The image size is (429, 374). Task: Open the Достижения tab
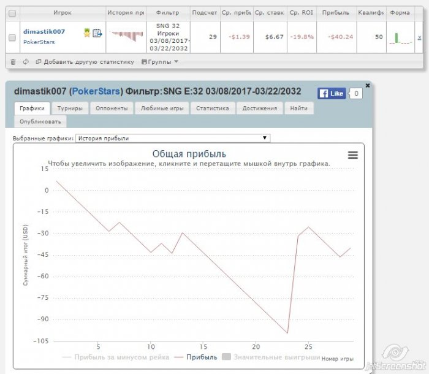coord(260,109)
